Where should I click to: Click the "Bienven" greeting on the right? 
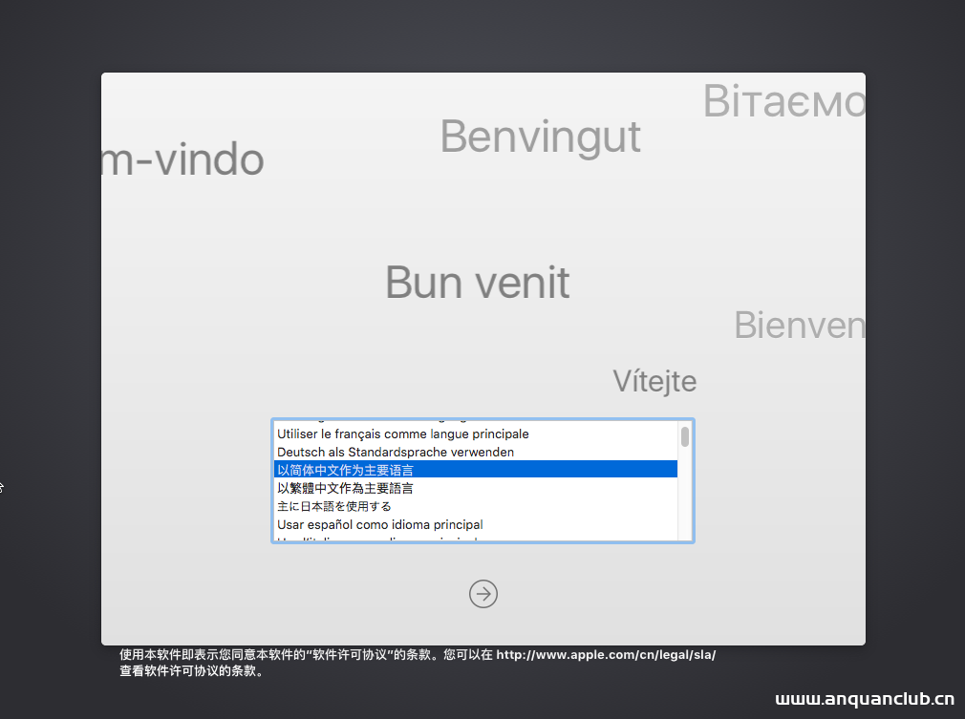(x=800, y=325)
